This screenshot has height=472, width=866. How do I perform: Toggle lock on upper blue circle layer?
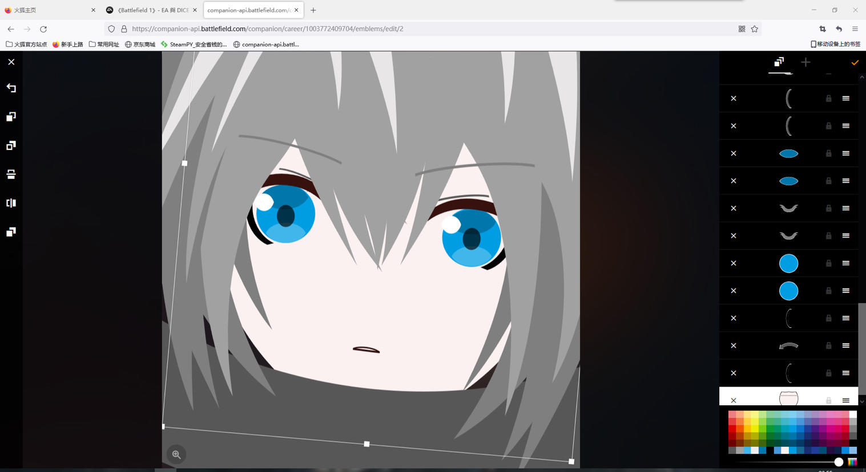click(x=828, y=263)
